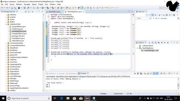Open File Explorer from Windows taskbar

pos(68,98)
